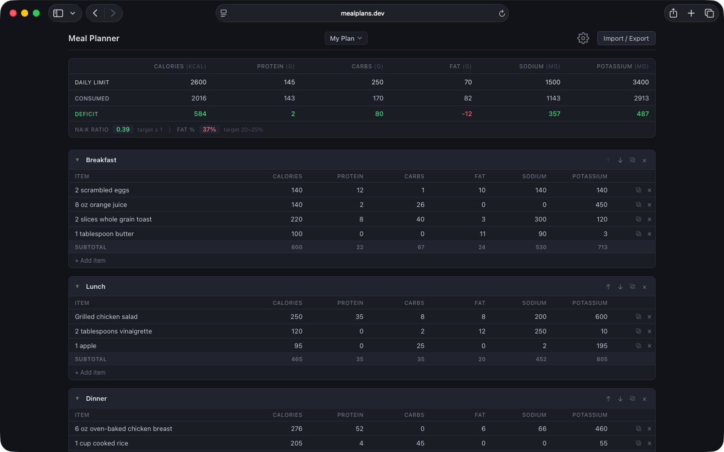Move the Dinner section down
724x452 pixels.
tap(620, 399)
